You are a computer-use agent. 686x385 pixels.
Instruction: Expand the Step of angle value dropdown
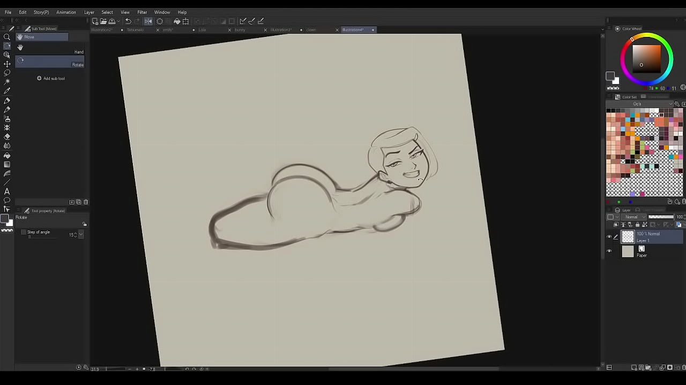point(81,235)
